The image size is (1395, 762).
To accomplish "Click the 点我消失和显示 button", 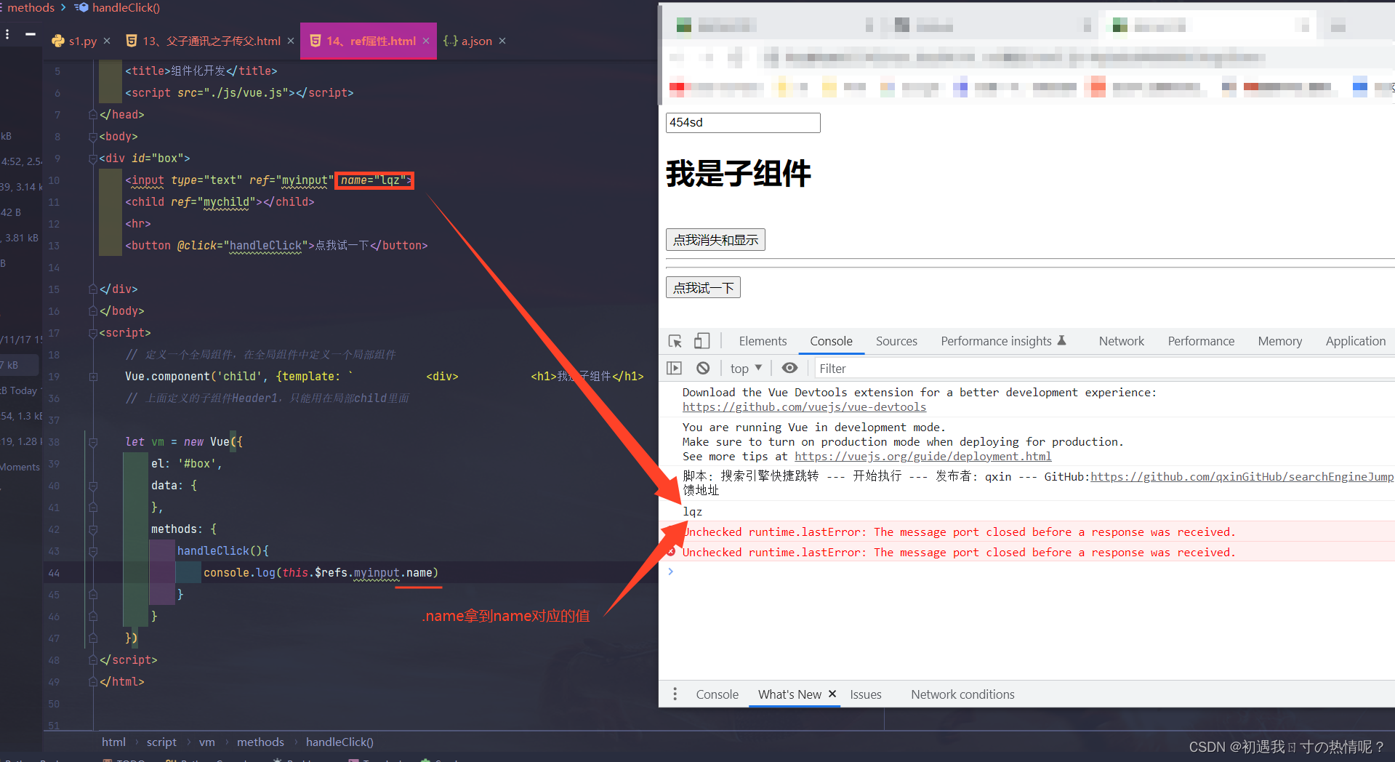I will (x=715, y=239).
